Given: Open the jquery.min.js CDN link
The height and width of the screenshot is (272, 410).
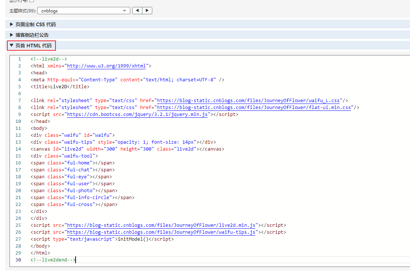Looking at the screenshot, I should pos(137,114).
